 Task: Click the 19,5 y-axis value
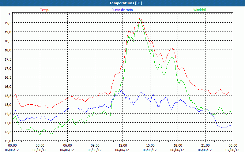(x=8, y=23)
